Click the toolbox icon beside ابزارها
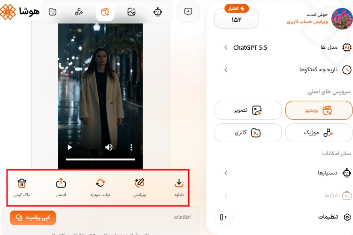Viewport: 353px width, 235px height. pos(347,196)
